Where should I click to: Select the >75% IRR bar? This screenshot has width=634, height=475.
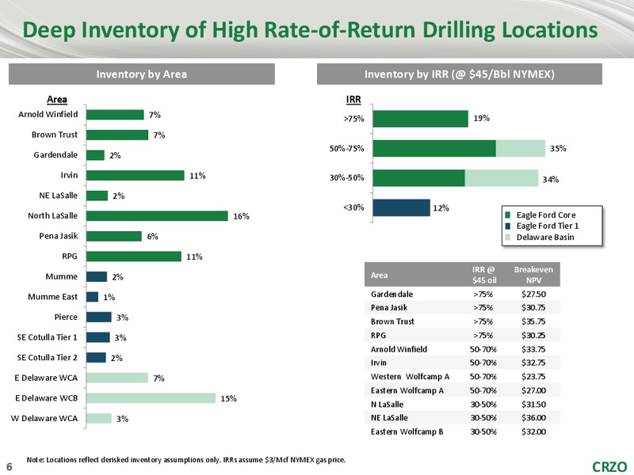click(421, 119)
